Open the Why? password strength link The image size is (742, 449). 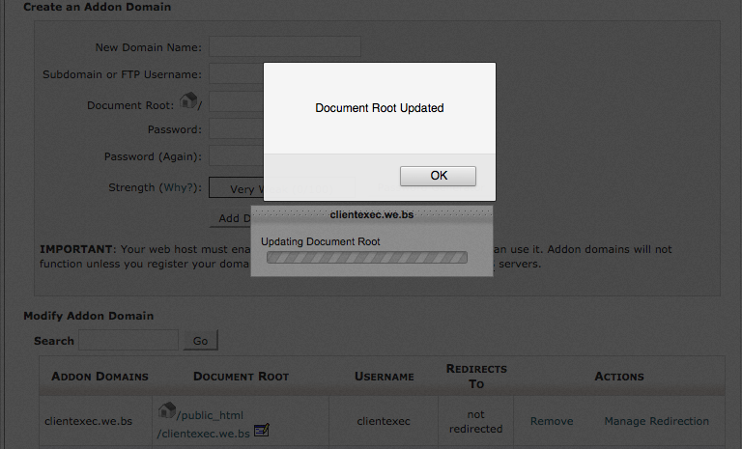(x=178, y=187)
